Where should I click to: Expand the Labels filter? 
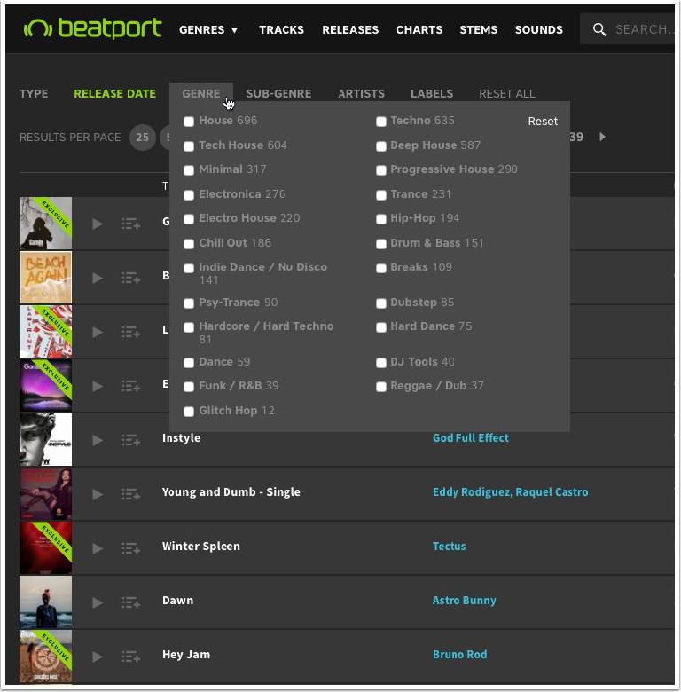432,93
